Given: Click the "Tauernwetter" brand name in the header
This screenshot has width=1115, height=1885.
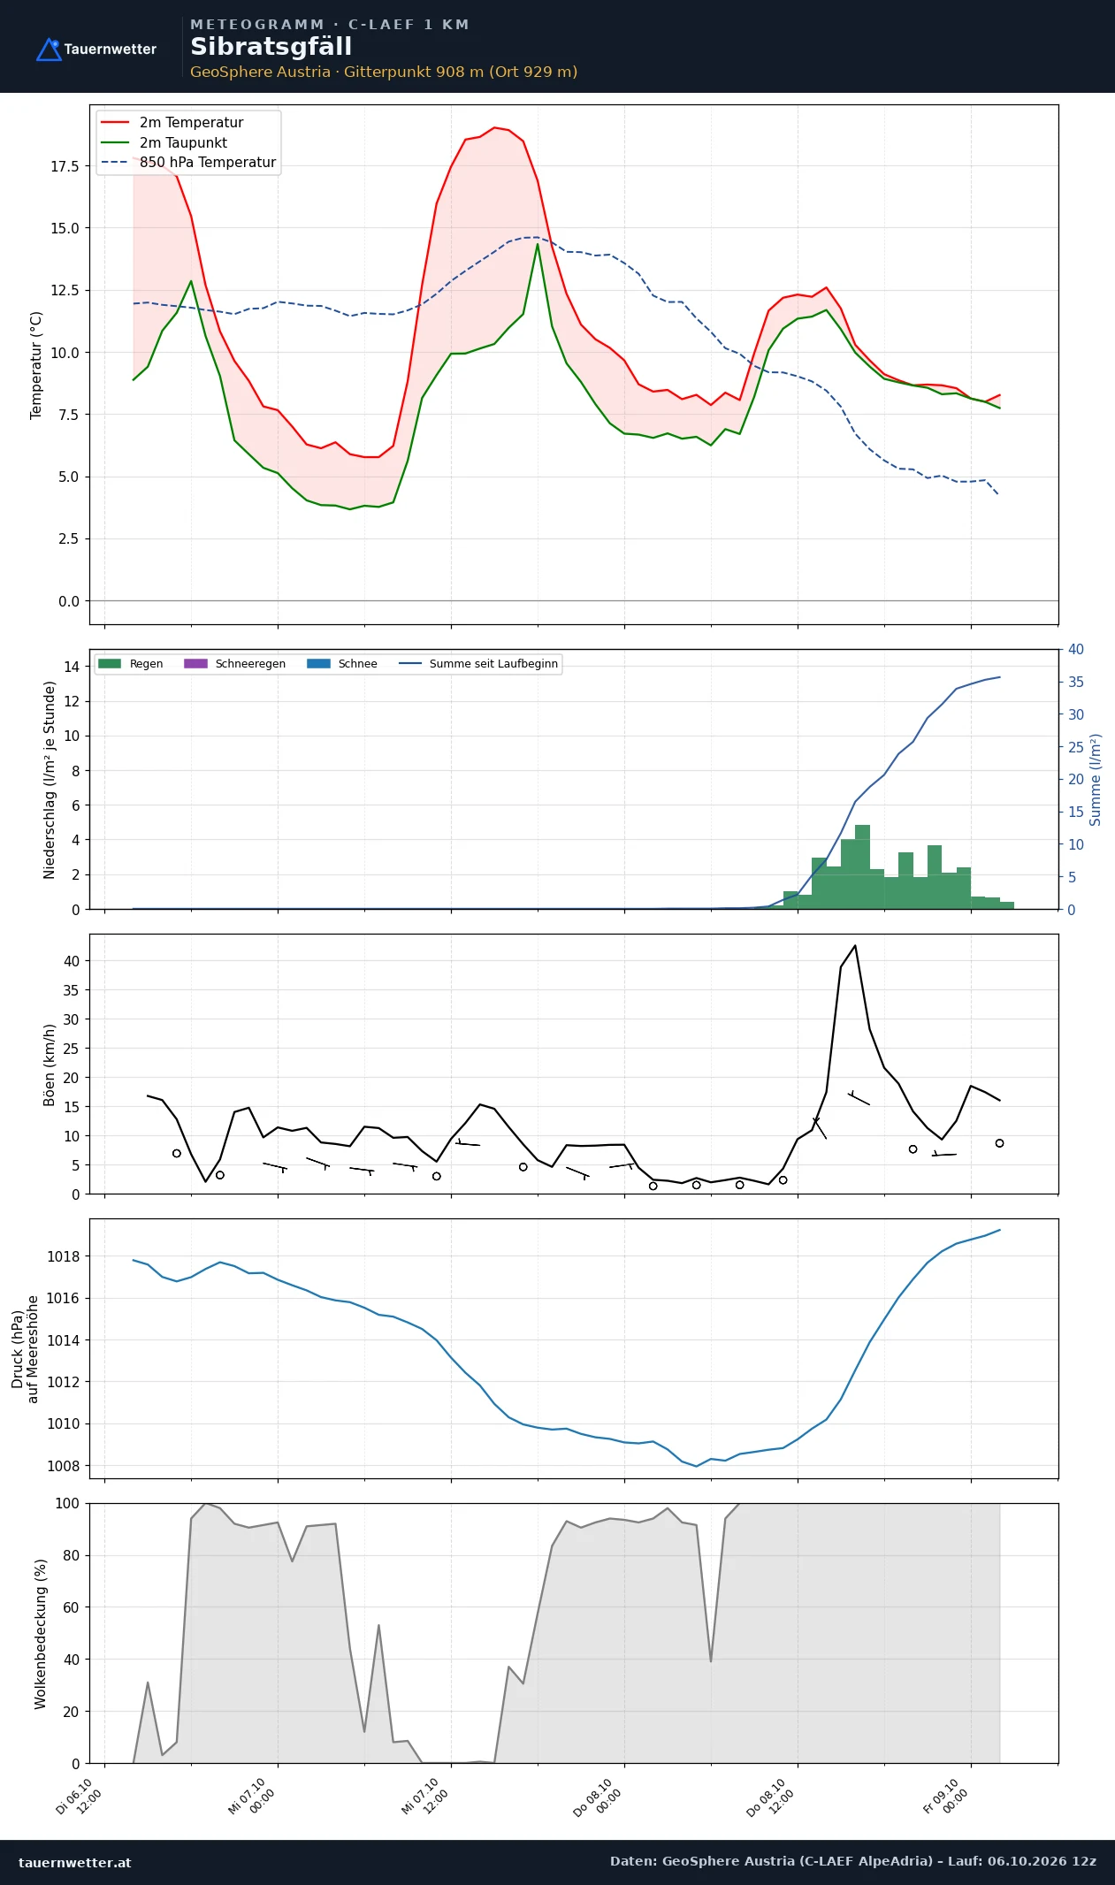Looking at the screenshot, I should [111, 50].
